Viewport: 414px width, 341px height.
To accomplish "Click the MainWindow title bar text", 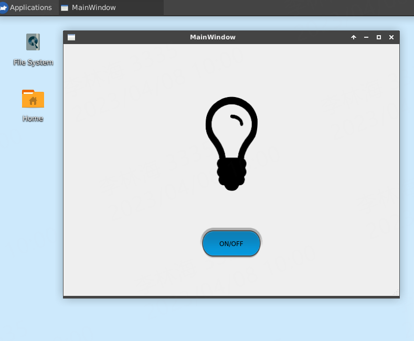I will 213,37.
